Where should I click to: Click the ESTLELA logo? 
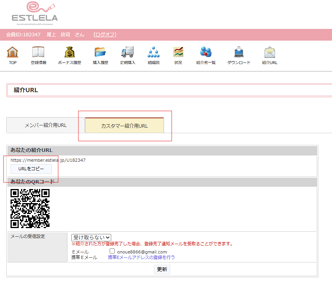coord(34,14)
